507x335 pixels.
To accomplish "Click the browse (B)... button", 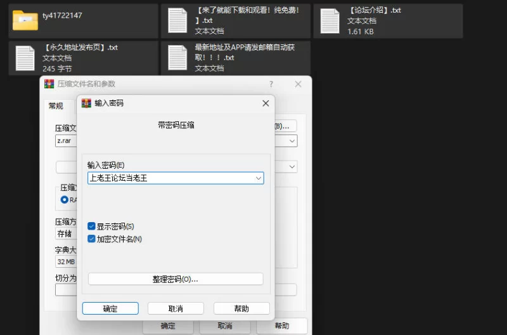I will [x=285, y=126].
